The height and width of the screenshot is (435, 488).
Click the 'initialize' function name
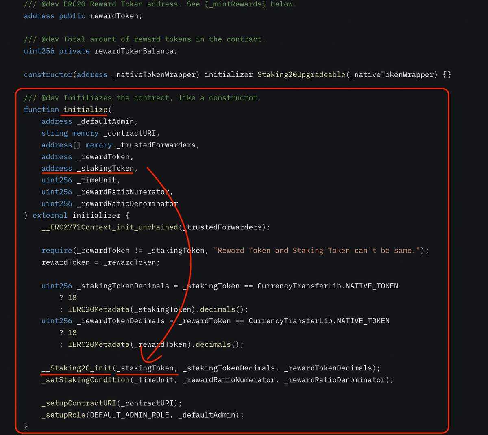pyautogui.click(x=85, y=110)
